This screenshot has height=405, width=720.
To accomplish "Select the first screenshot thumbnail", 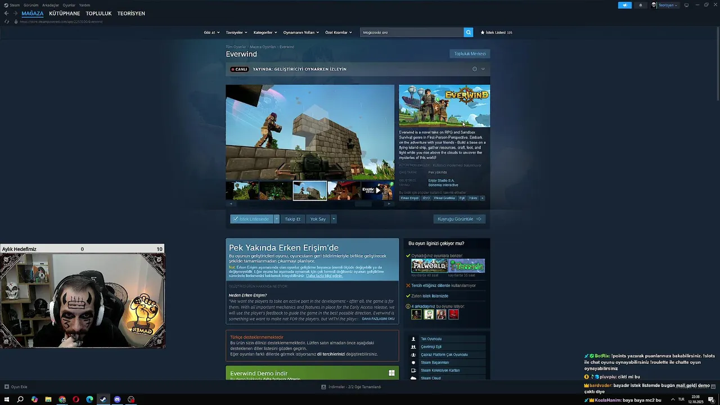I will pos(242,191).
